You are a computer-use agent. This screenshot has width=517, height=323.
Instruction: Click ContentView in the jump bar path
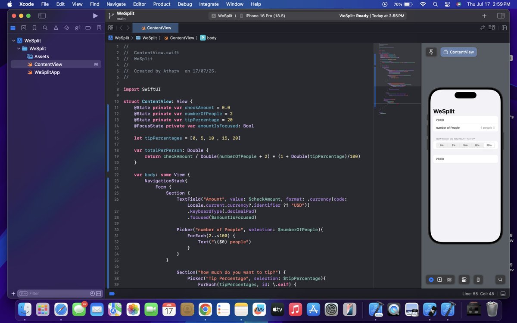coord(178,38)
